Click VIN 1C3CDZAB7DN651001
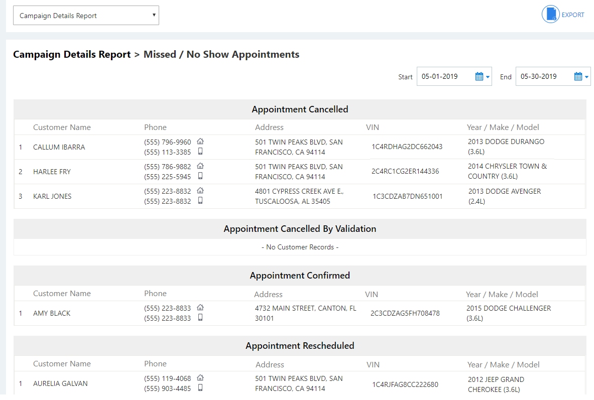The width and height of the screenshot is (594, 400). [x=408, y=196]
